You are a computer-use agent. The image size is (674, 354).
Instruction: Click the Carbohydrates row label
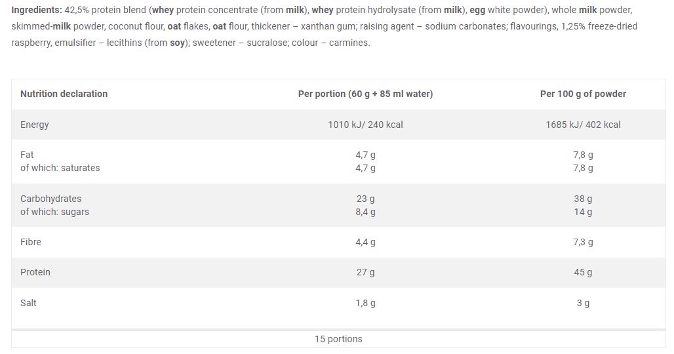click(x=50, y=199)
